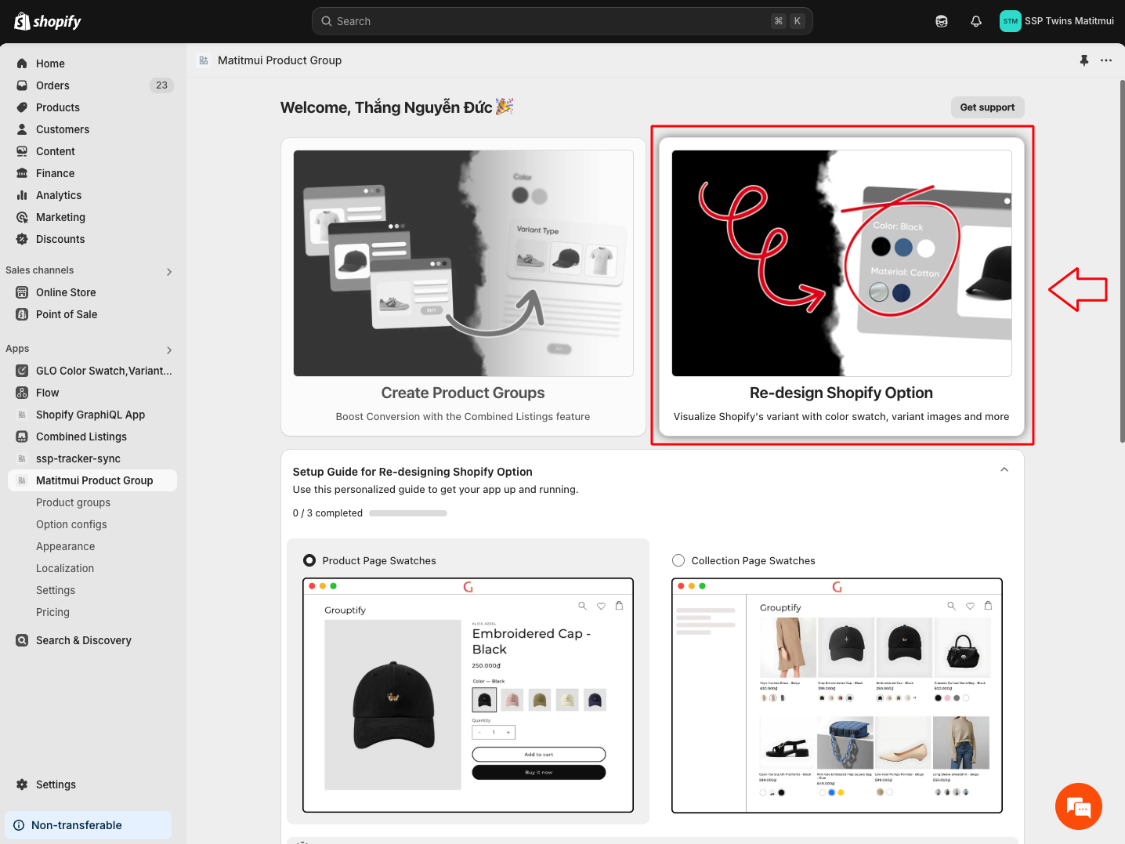Open the three-dot more actions menu

click(1106, 60)
